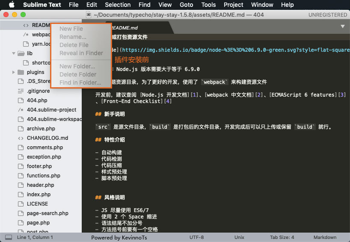The image size is (350, 242).
Task: Open the Help menu
Action: click(x=287, y=5)
